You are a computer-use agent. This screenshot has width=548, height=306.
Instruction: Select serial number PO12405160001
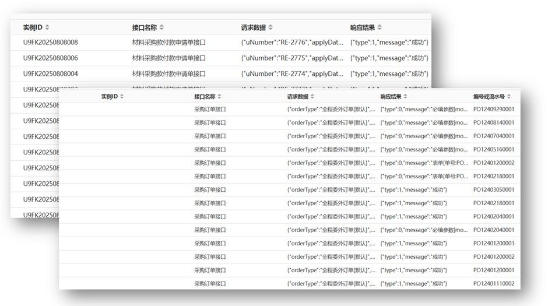click(494, 150)
